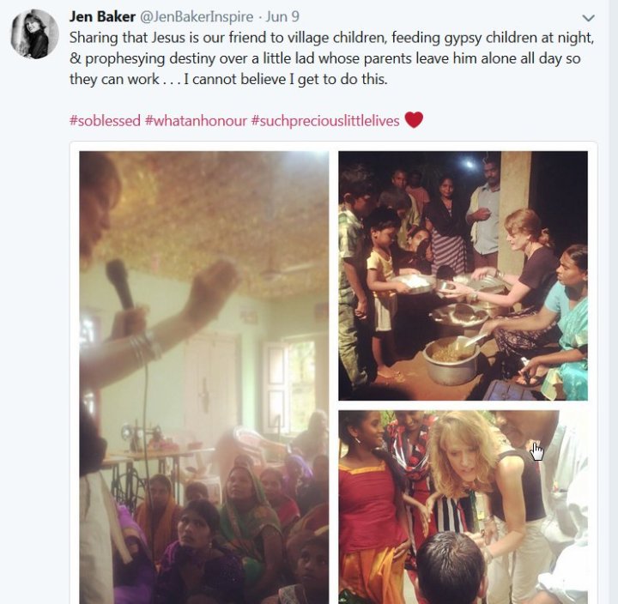Open the photo of blonde woman with children
618x604 pixels.
point(463,507)
